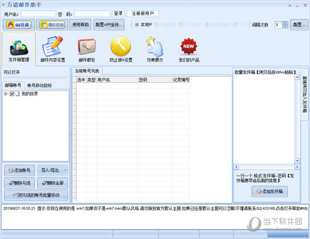Focus the 密码 input field
This screenshot has width=310, height=239.
click(x=92, y=14)
